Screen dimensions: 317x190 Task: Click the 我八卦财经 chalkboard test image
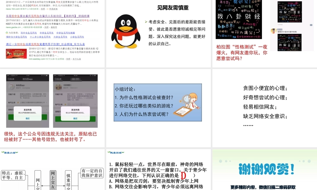click(239, 19)
